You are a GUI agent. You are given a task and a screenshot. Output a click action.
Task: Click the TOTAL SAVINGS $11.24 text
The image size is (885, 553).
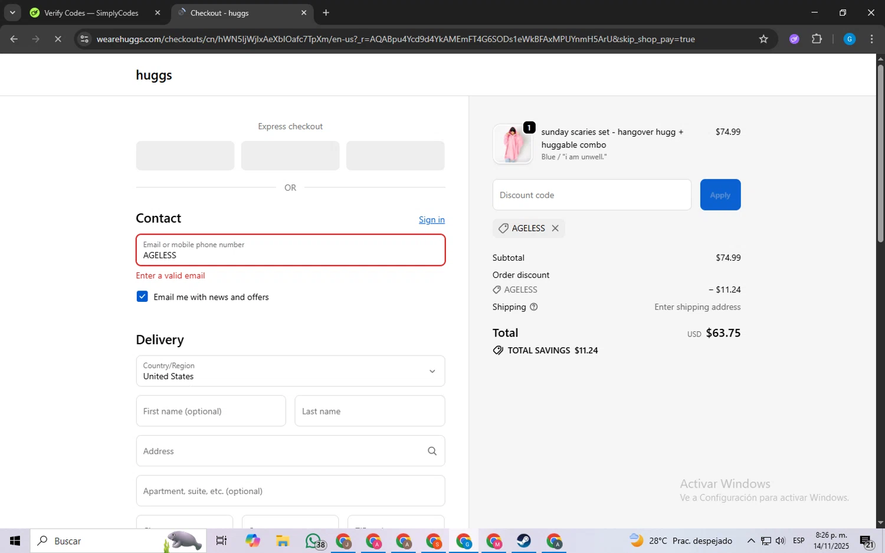click(553, 350)
